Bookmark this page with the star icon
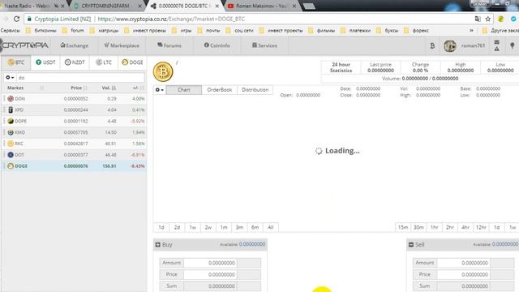This screenshot has width=519, height=292. (488, 19)
